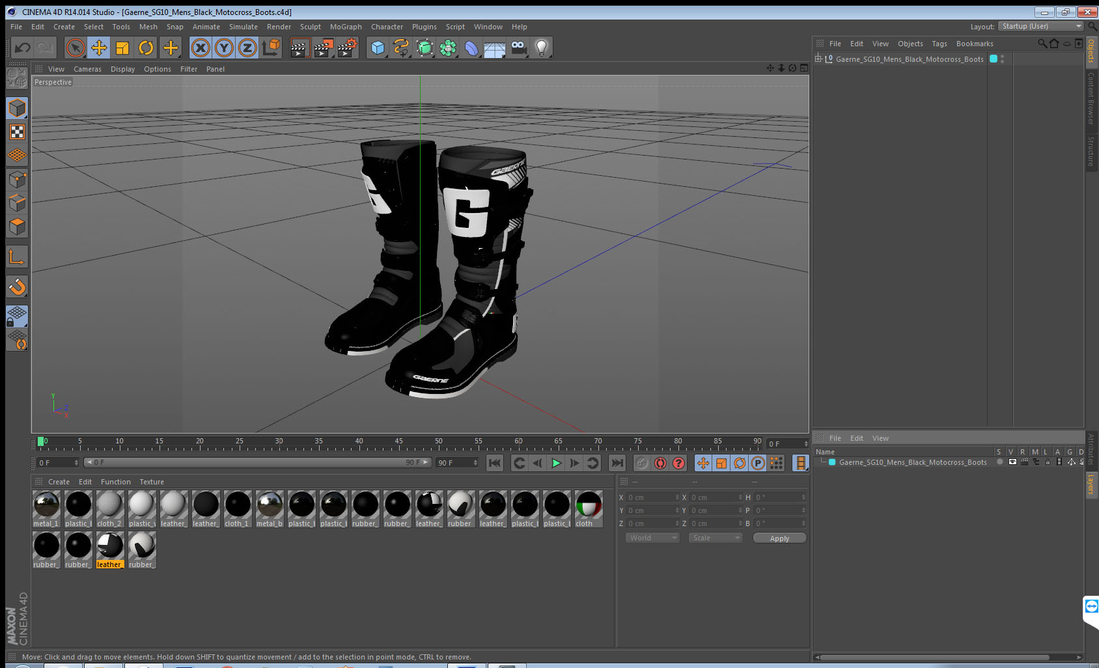Select the cloth material with Italian flag

(589, 509)
